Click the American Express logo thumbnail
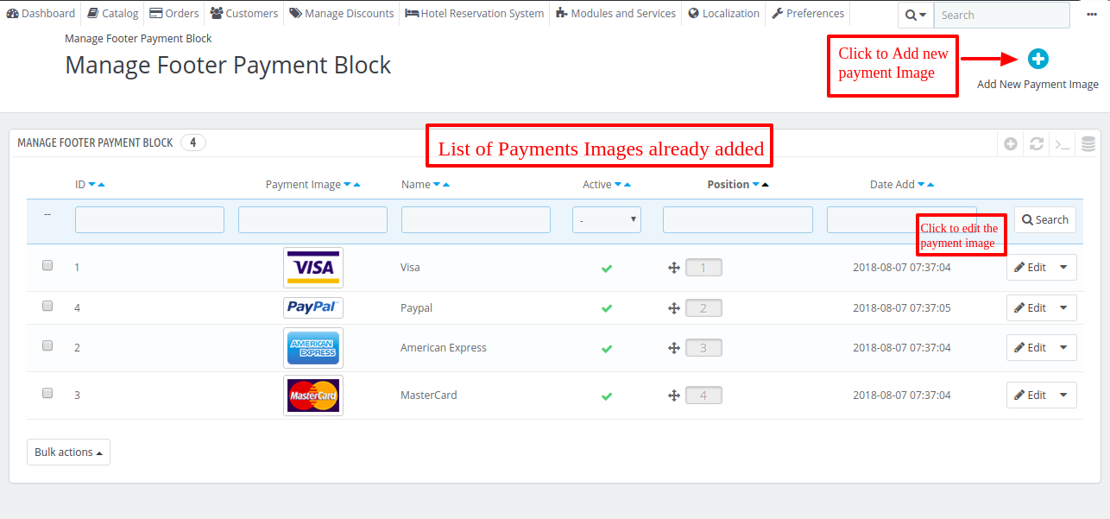The height and width of the screenshot is (519, 1110). 313,348
